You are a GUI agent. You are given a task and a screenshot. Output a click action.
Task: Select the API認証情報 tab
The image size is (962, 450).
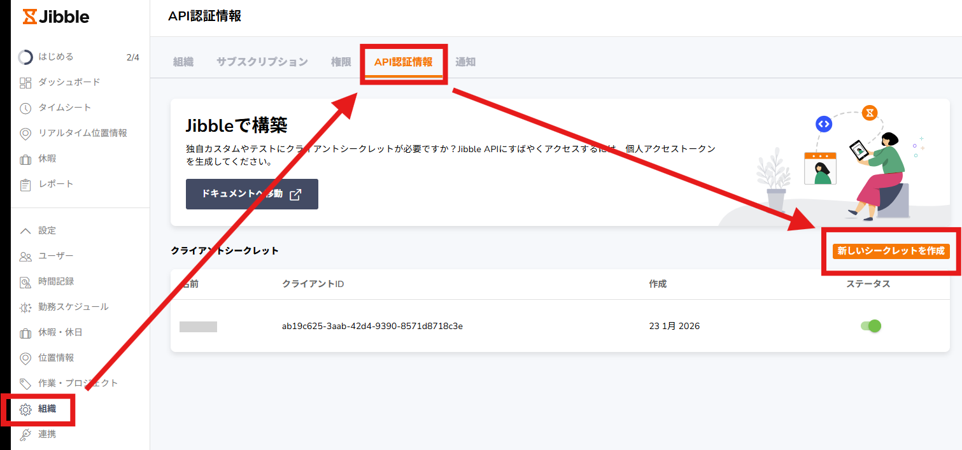(404, 62)
